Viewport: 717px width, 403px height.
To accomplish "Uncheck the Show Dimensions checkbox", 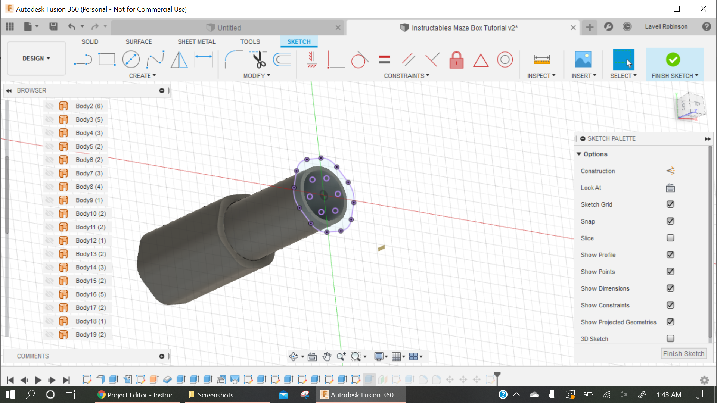I will click(670, 288).
